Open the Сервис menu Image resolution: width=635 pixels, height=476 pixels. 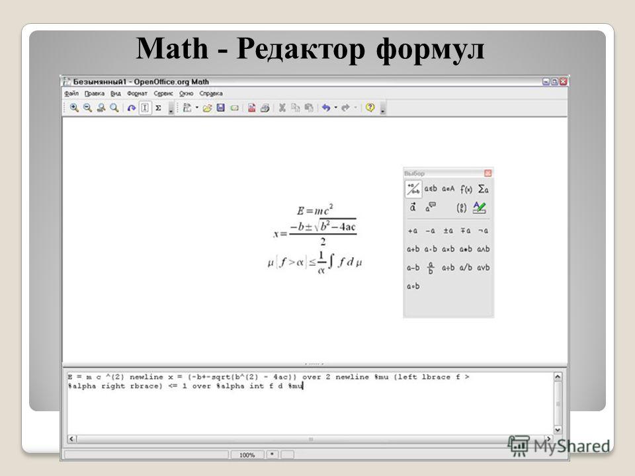163,93
